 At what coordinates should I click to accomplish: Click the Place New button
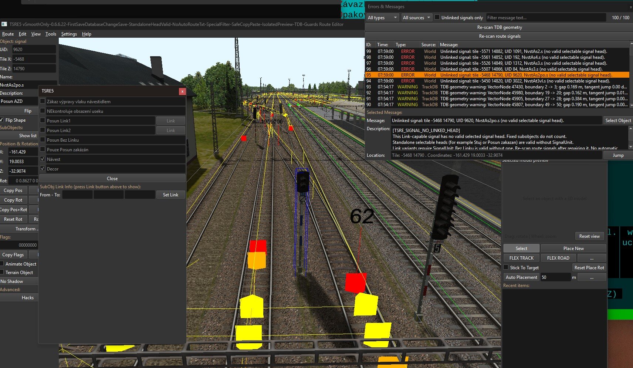tap(573, 248)
